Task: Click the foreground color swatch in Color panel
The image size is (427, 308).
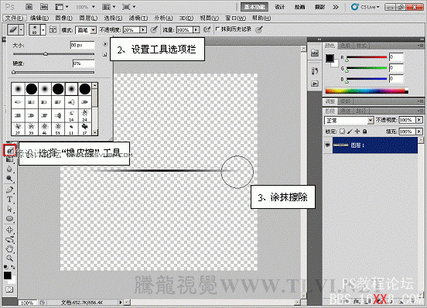Action: click(330, 58)
